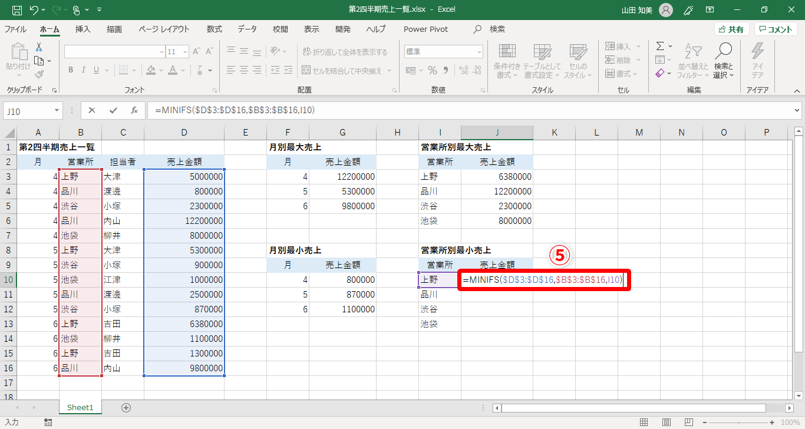Click the コメント (Comments) button
805x429 pixels.
pyautogui.click(x=776, y=29)
